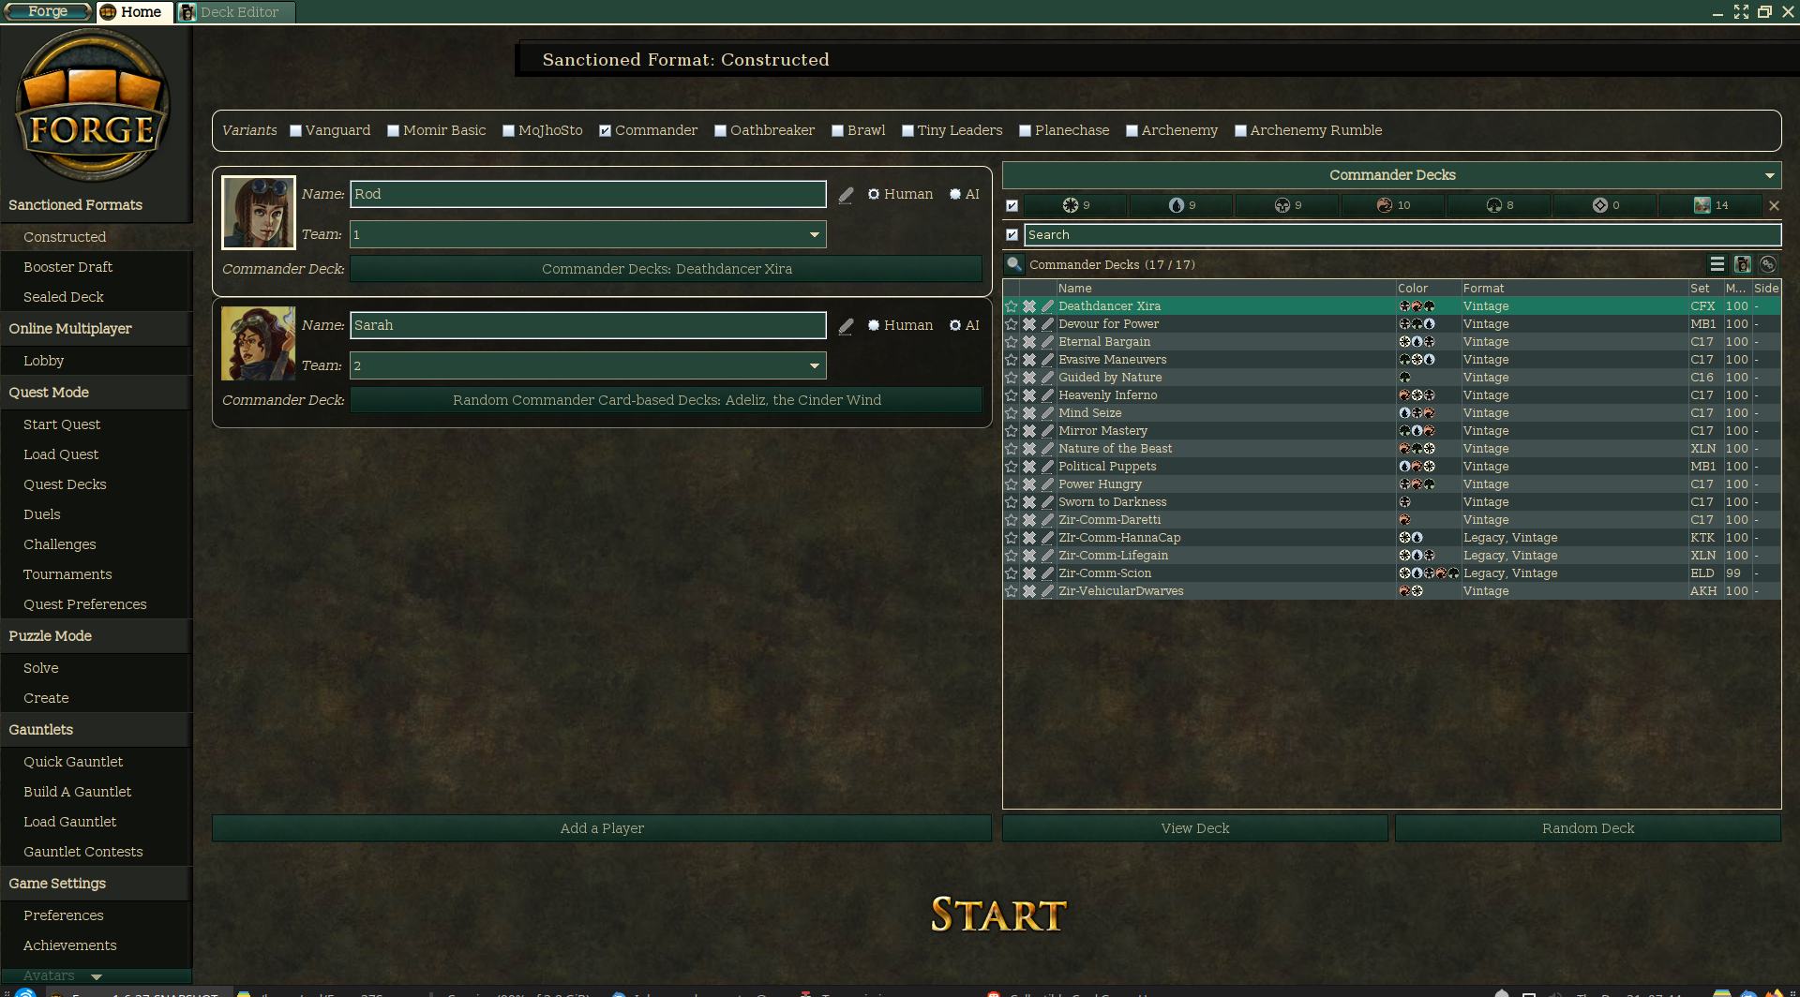1800x997 pixels.
Task: Collapse the Puzzle Mode sidebar group
Action: (x=97, y=636)
